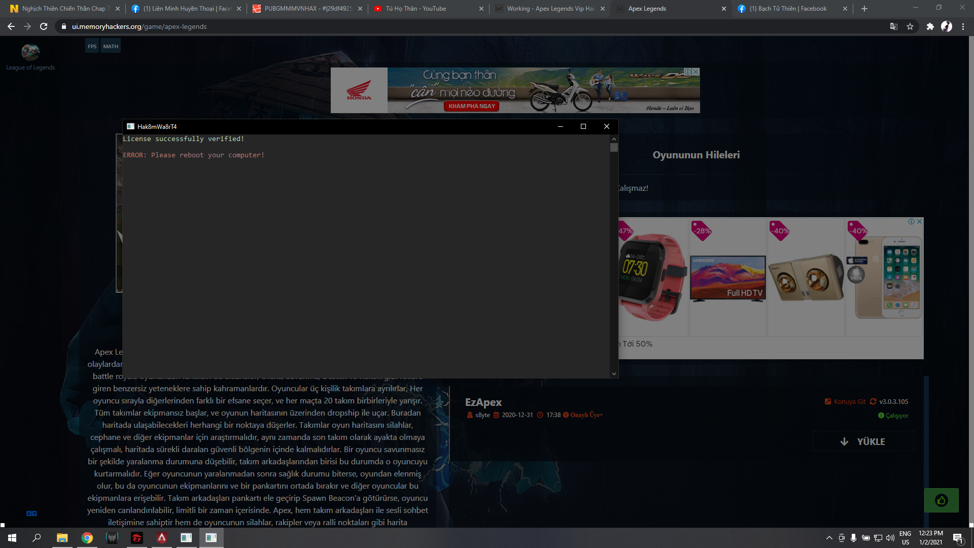Open Chrome three-dot menu
This screenshot has height=548, width=974.
click(963, 26)
